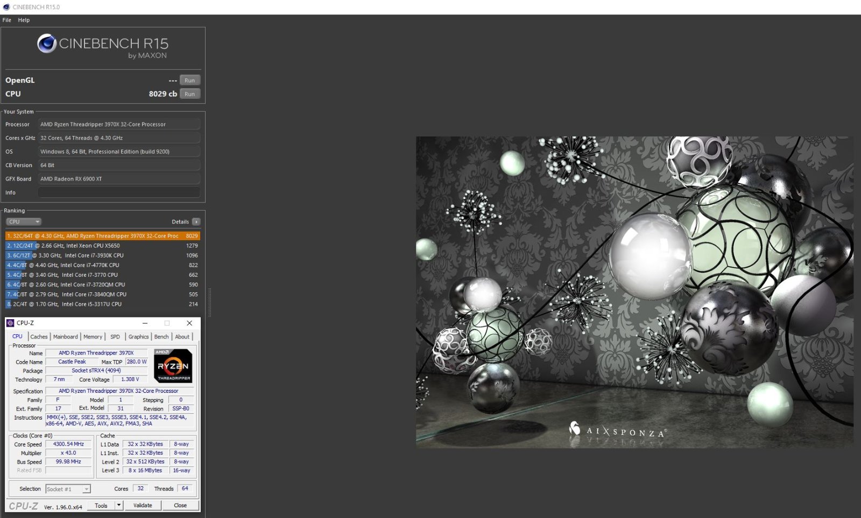Viewport: 861px width, 518px height.
Task: Expand the Tools dropdown arrow in CPU-Z
Action: pos(119,505)
